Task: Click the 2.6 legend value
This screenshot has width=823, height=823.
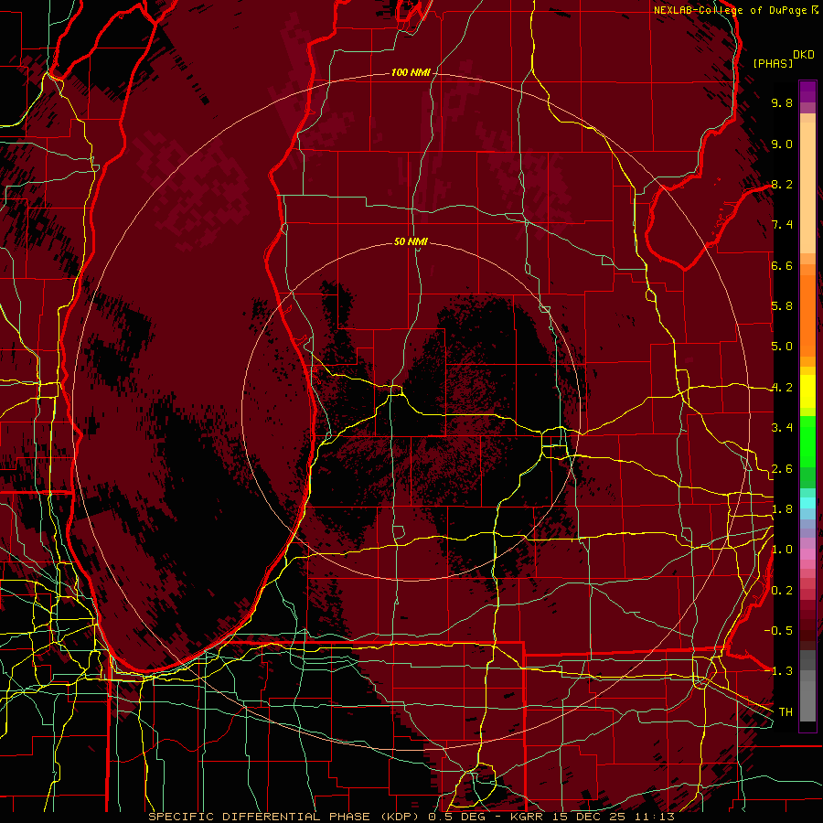Action: (782, 469)
